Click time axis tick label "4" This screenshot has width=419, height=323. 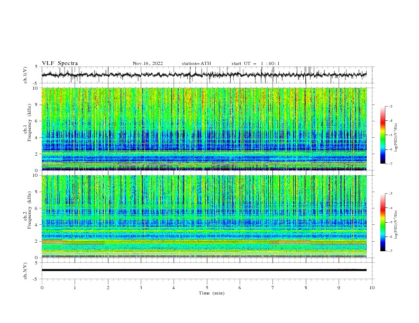point(174,288)
